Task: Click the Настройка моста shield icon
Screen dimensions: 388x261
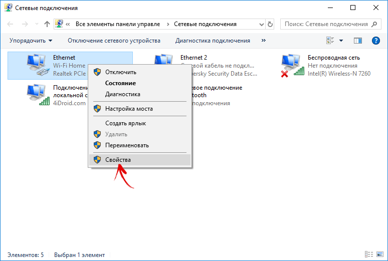Action: tap(97, 109)
